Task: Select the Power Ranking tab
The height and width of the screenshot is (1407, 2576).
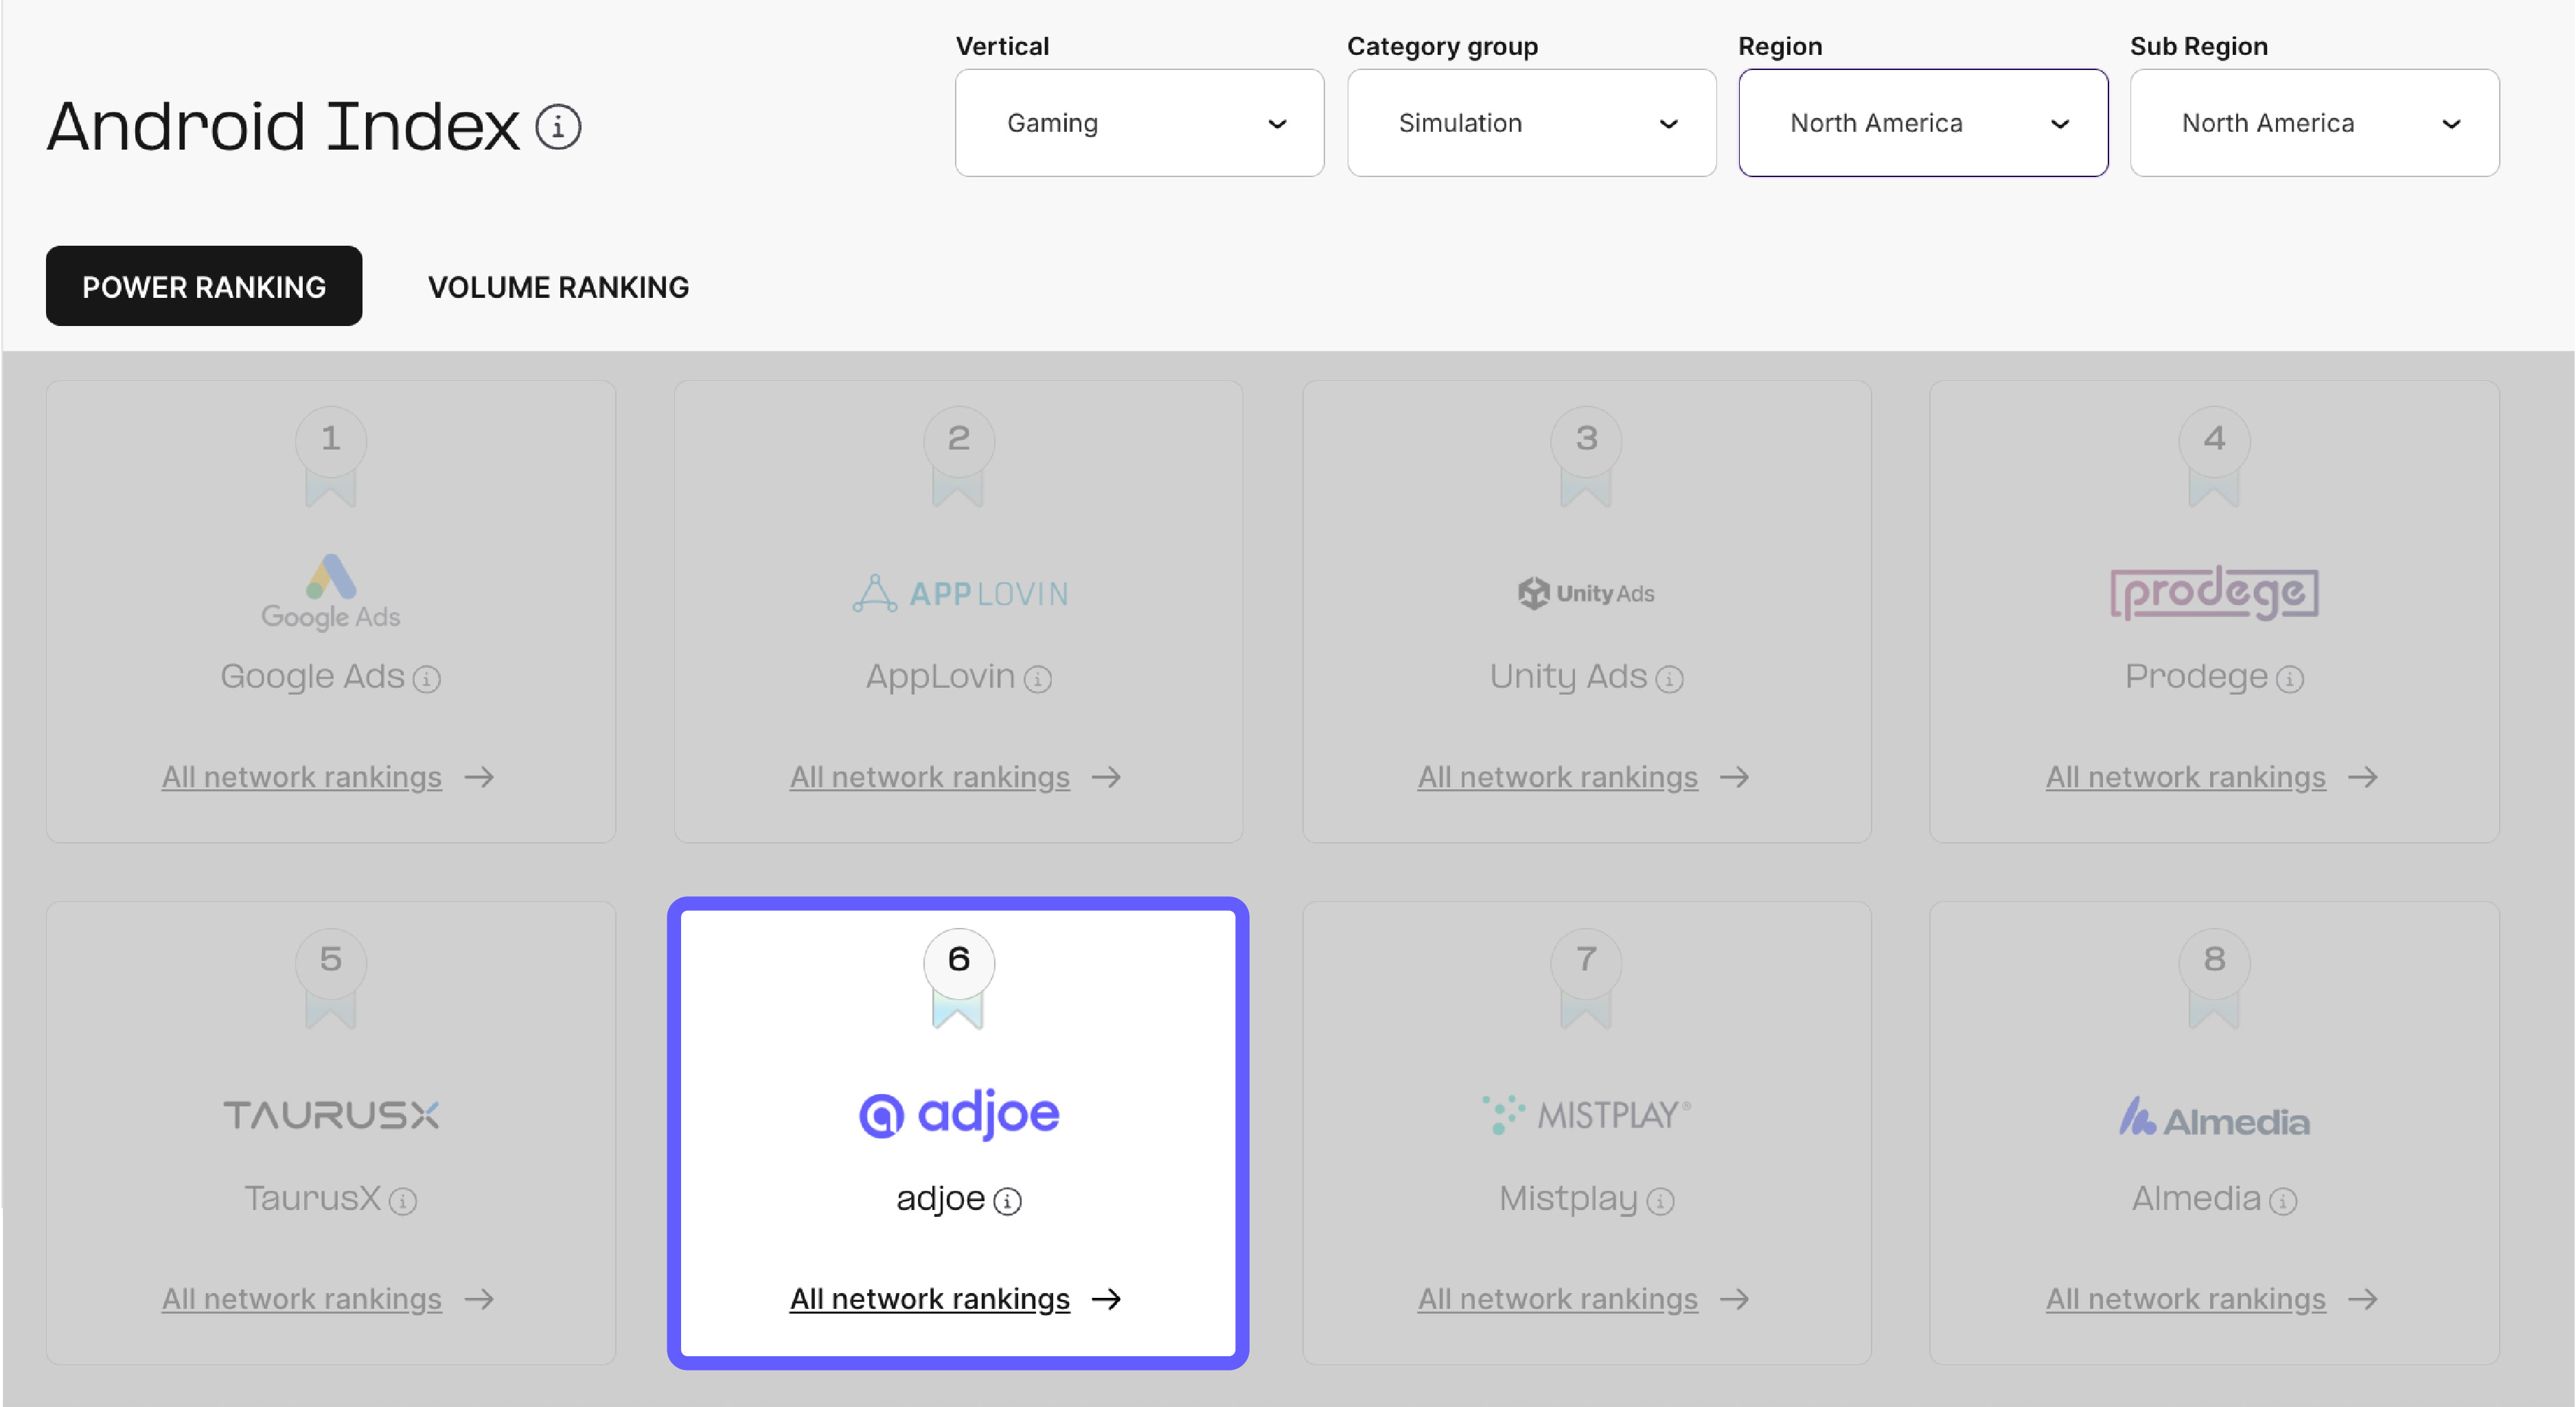Action: pos(204,287)
